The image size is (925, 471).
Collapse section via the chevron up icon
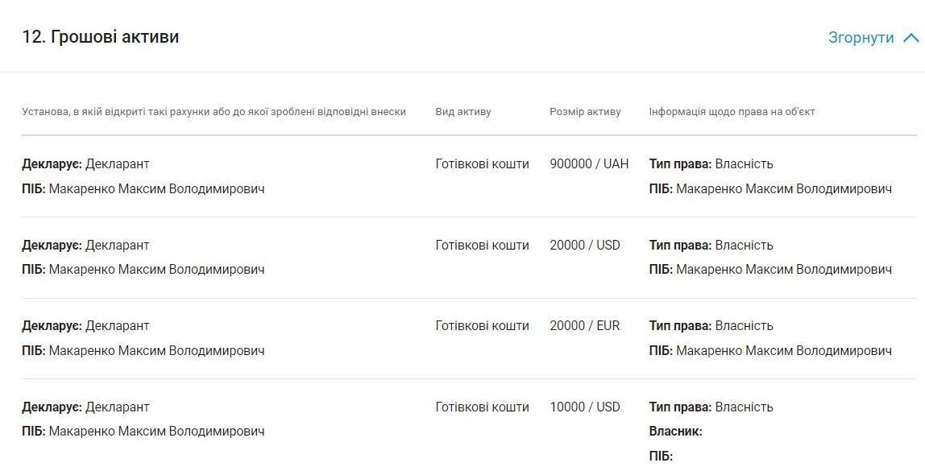click(x=910, y=38)
